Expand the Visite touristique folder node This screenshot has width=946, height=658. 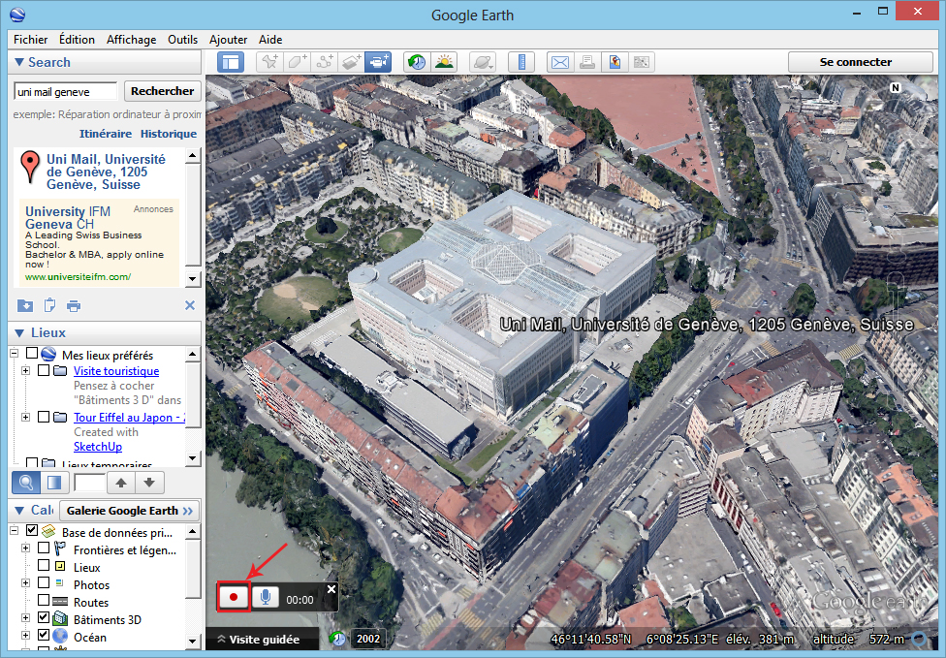[x=26, y=370]
